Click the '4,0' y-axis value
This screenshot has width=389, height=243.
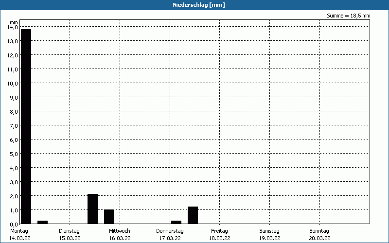click(14, 168)
